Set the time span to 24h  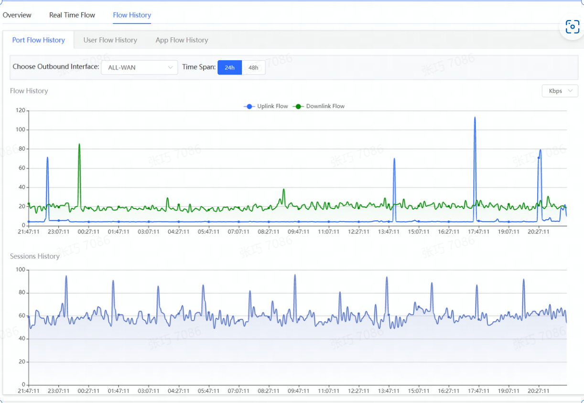point(230,67)
